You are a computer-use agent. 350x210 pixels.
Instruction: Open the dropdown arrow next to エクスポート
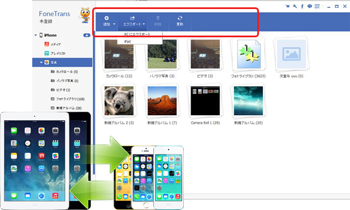[x=144, y=24]
